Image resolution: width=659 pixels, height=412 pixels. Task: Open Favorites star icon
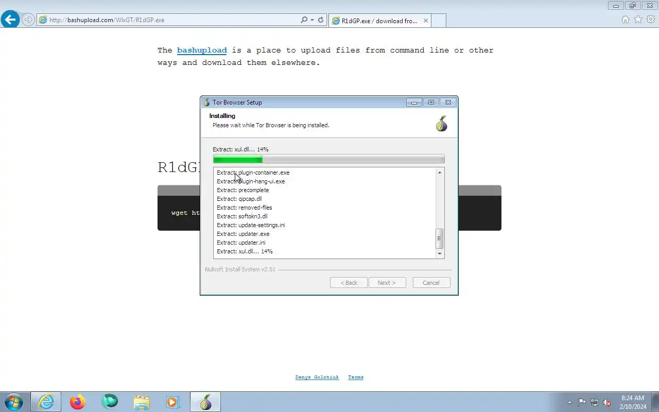pyautogui.click(x=638, y=20)
